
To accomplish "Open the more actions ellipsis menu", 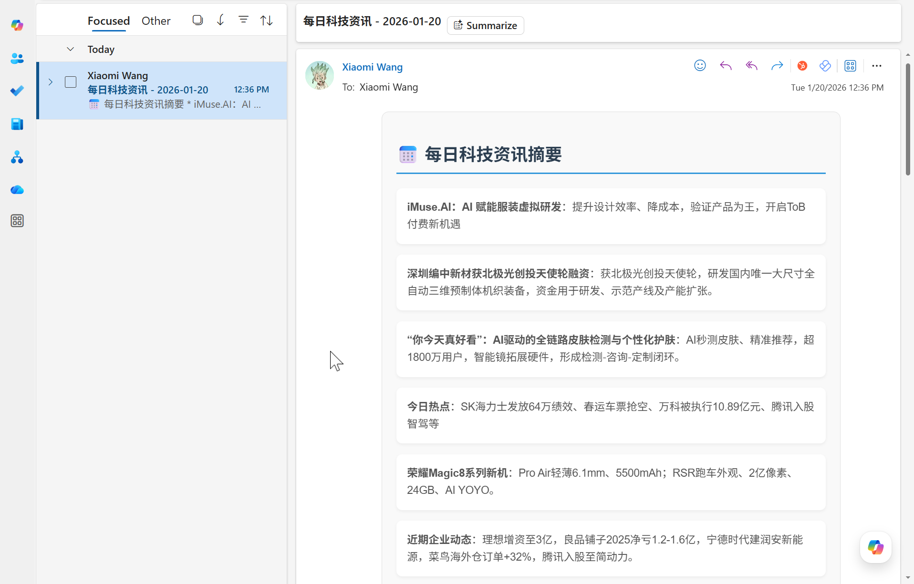I will point(876,66).
